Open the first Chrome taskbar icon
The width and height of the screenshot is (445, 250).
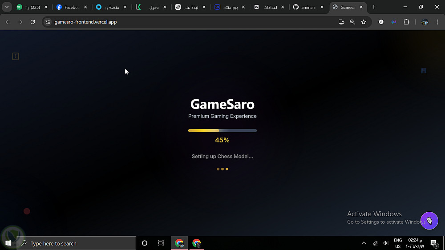point(179,243)
